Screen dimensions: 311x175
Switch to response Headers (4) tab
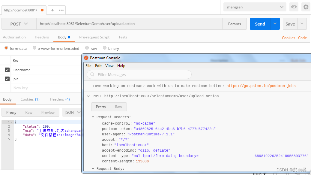[60, 99]
